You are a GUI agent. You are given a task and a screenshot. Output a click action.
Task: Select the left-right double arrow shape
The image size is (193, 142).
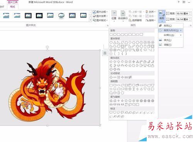(126, 62)
